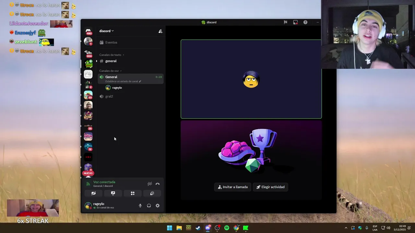The width and height of the screenshot is (415, 233).
Task: Open the pale face server icon
Action: 88,105
